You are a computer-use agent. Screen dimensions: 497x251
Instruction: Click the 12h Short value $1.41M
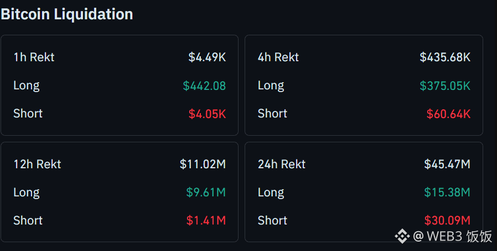pyautogui.click(x=206, y=220)
